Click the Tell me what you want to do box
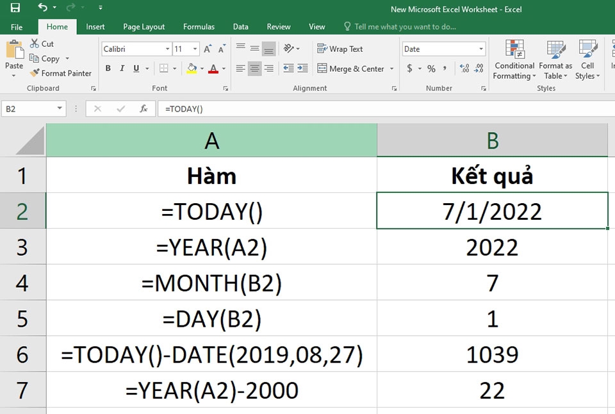The image size is (615, 414). (400, 27)
